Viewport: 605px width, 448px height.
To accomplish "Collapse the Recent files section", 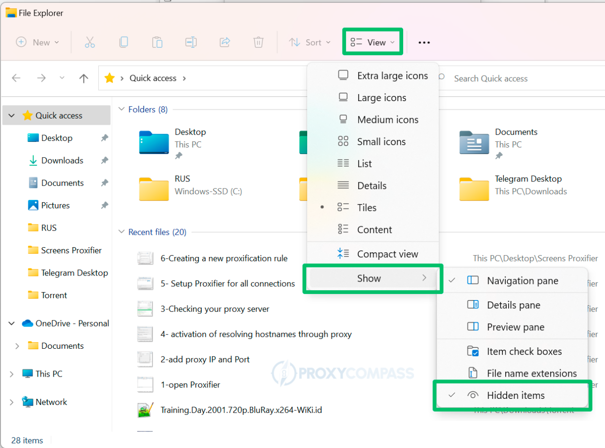I will point(121,232).
